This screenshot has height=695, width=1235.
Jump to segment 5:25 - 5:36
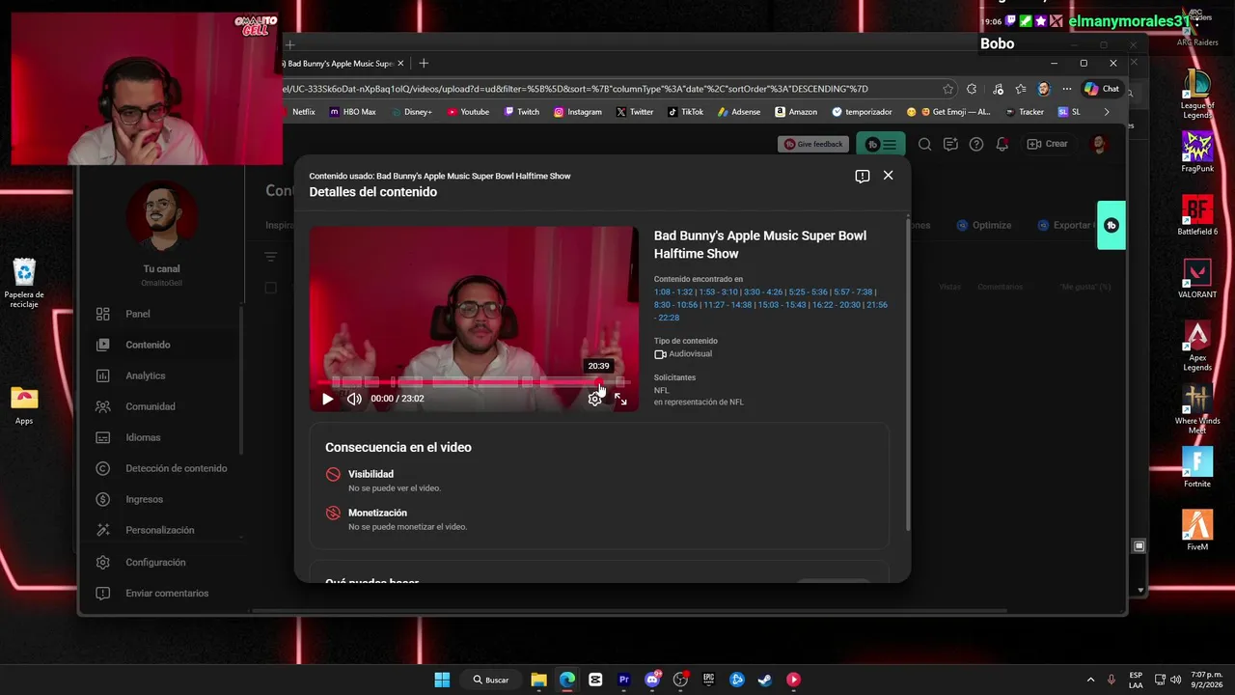[809, 292]
